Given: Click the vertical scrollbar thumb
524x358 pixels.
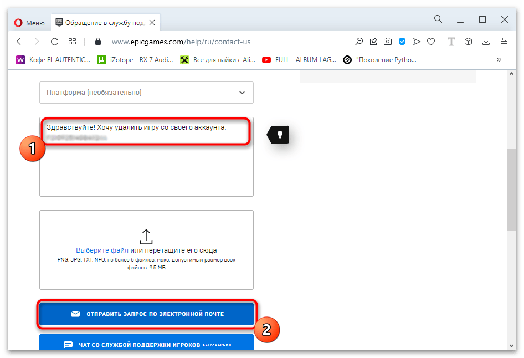Looking at the screenshot, I should pos(511,190).
